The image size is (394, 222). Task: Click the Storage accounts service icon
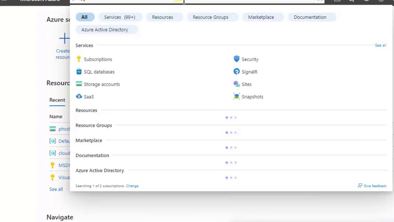click(79, 84)
